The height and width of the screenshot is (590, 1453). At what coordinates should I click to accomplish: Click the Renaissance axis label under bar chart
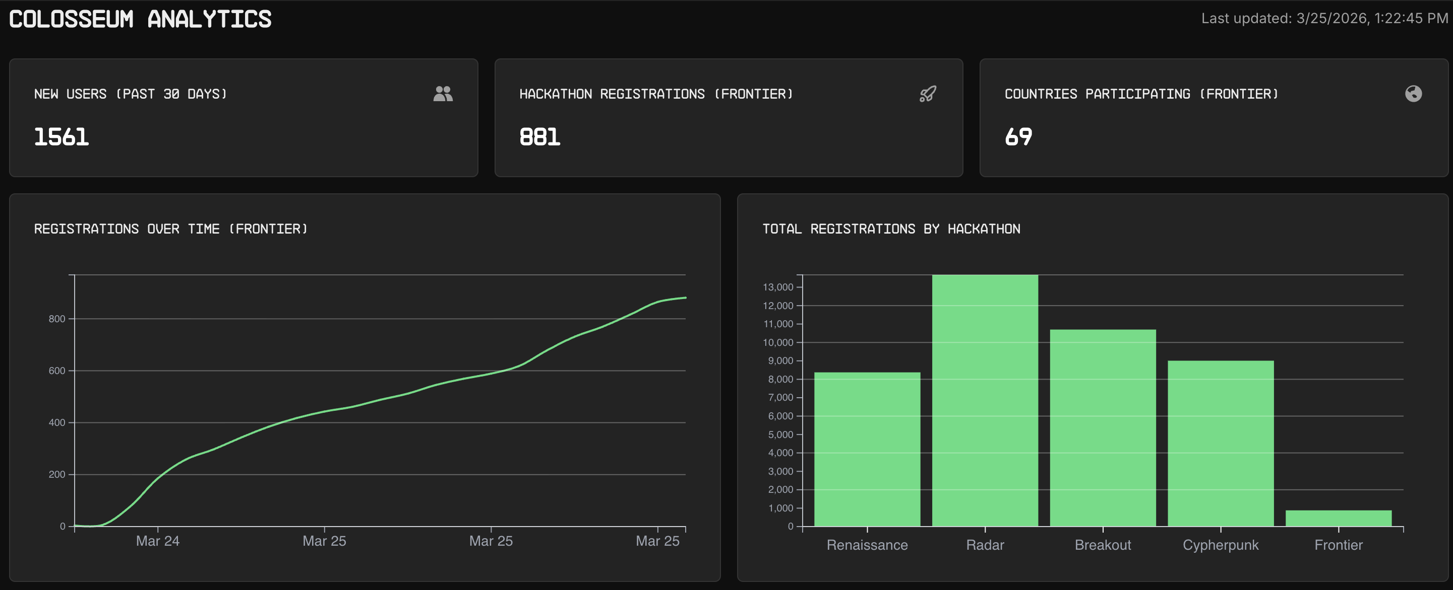coord(867,545)
